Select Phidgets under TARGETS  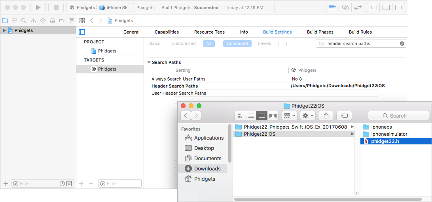click(110, 69)
